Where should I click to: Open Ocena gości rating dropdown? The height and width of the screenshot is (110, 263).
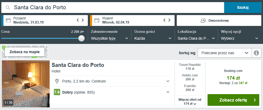click(153, 38)
